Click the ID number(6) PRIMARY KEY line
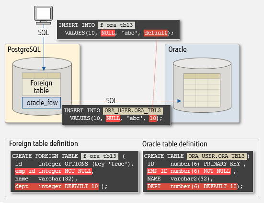264x203 pixels. click(x=196, y=164)
